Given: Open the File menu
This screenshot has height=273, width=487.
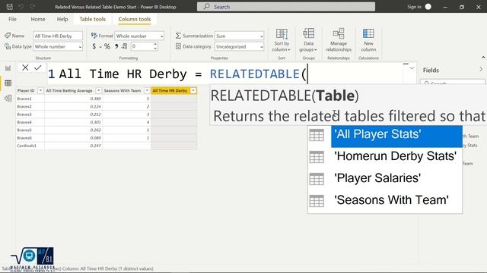Looking at the screenshot, I should 12,19.
